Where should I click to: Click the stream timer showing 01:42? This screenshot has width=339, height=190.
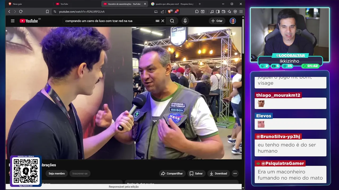310,66
